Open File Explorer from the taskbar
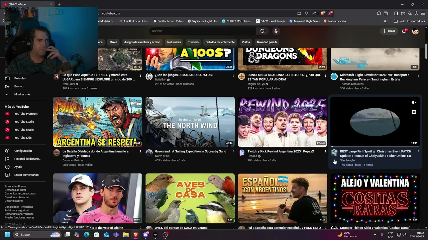The width and height of the screenshot is (428, 240). (x=126, y=235)
